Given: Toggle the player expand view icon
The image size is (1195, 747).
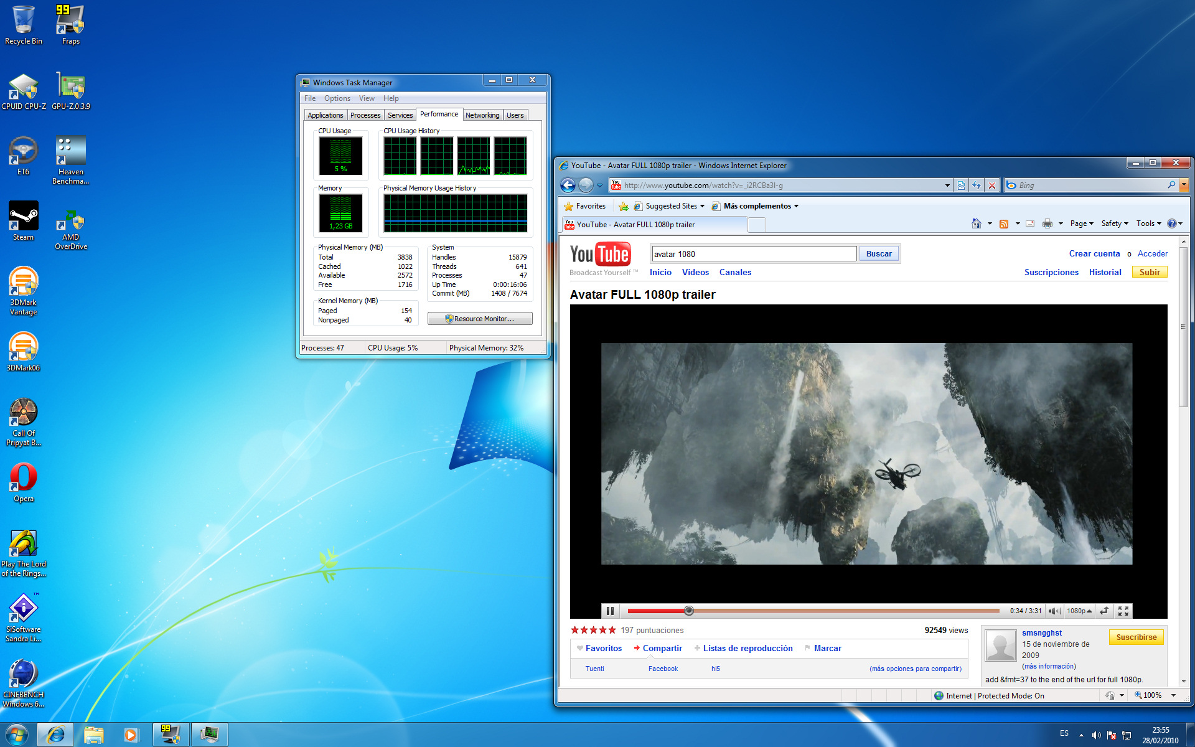Looking at the screenshot, I should [x=1104, y=611].
